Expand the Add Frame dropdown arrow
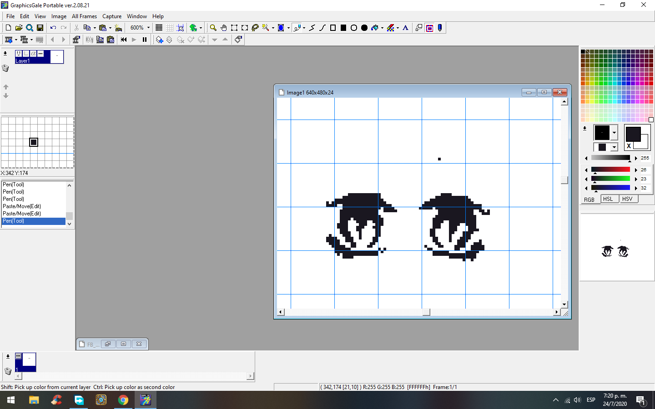The height and width of the screenshot is (409, 655). click(16, 40)
